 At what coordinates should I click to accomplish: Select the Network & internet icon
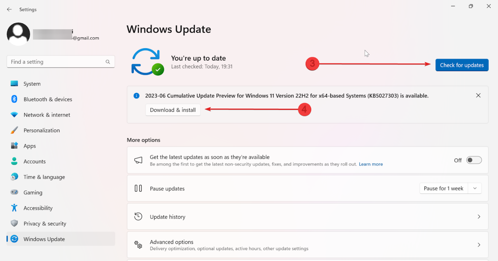tap(14, 115)
